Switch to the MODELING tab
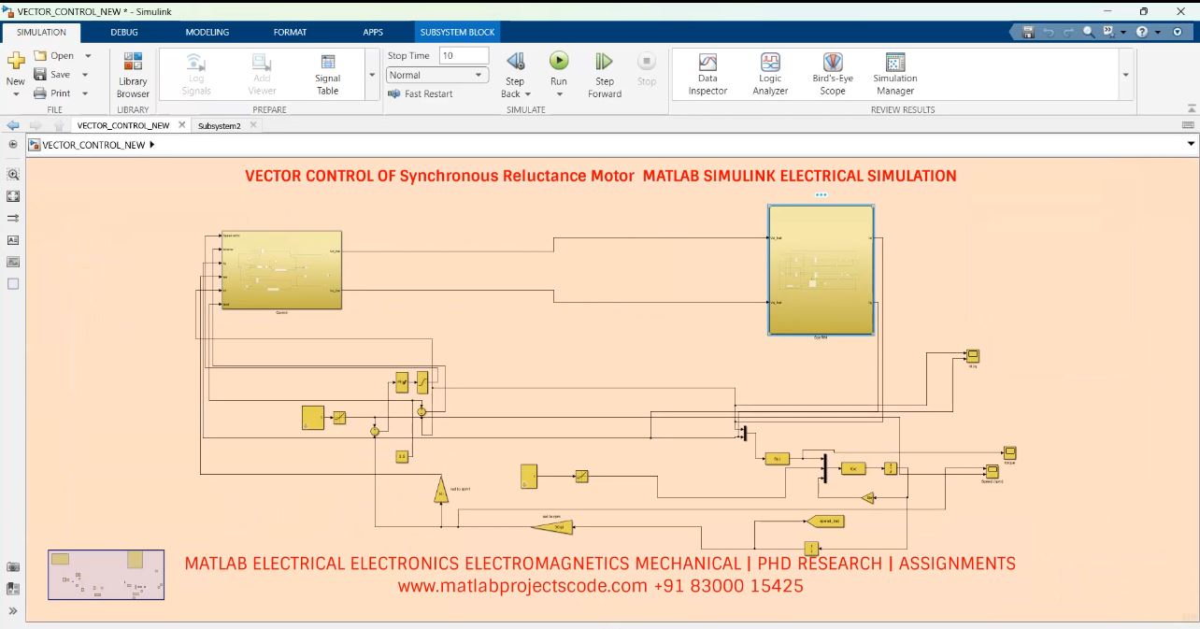 click(207, 32)
